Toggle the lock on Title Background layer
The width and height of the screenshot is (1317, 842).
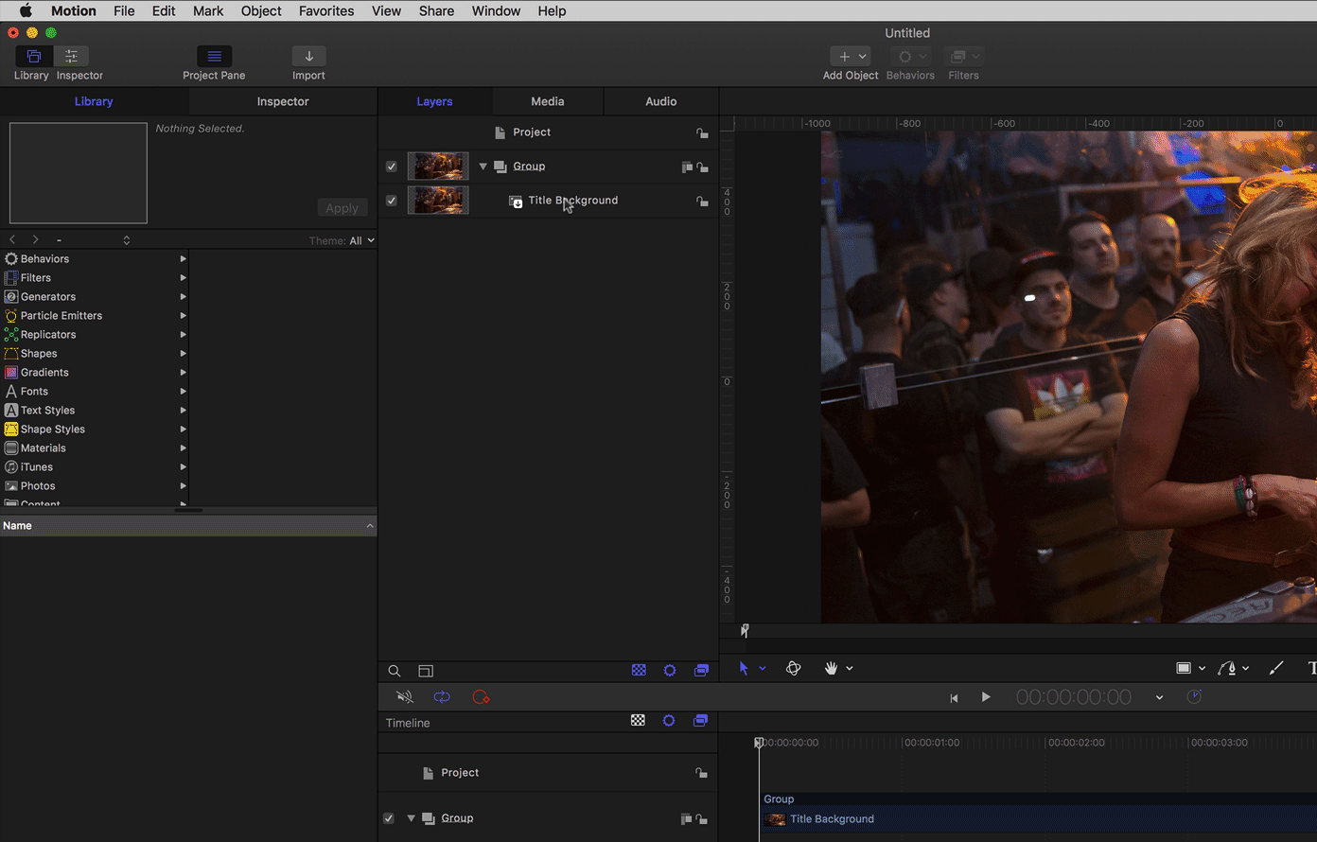coord(702,202)
